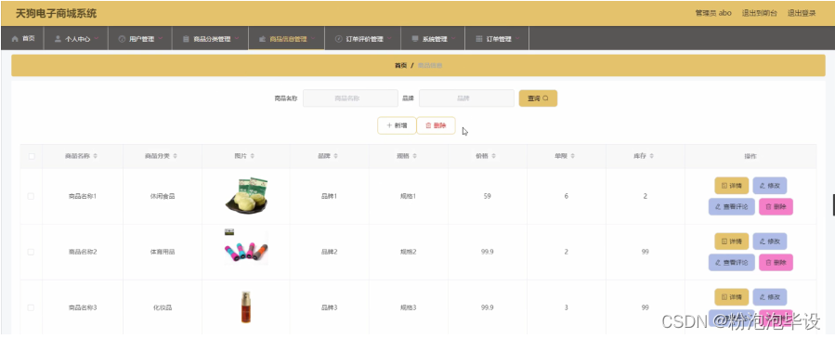Check the box for 商品名称1 row
This screenshot has height=339, width=835.
coord(31,196)
